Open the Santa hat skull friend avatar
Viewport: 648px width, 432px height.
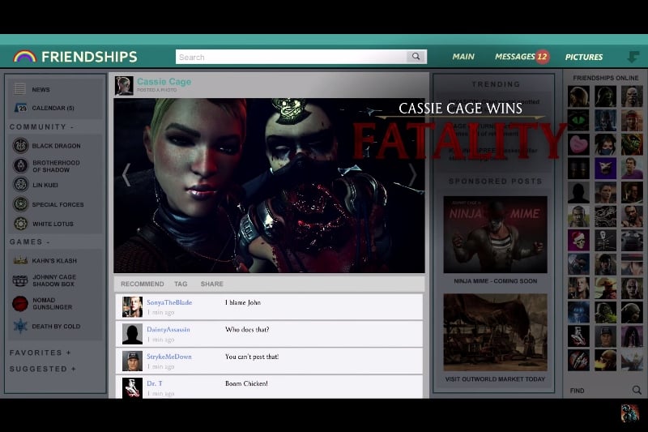pyautogui.click(x=578, y=240)
